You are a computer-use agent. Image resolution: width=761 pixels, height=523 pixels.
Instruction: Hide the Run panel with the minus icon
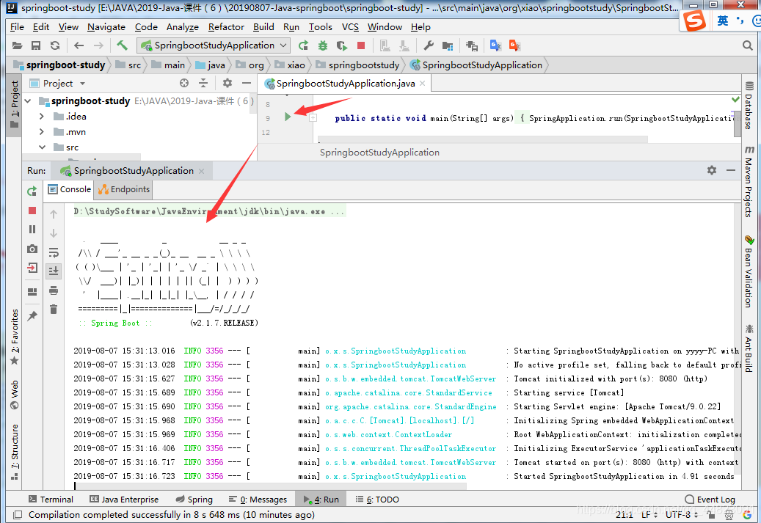click(x=731, y=170)
